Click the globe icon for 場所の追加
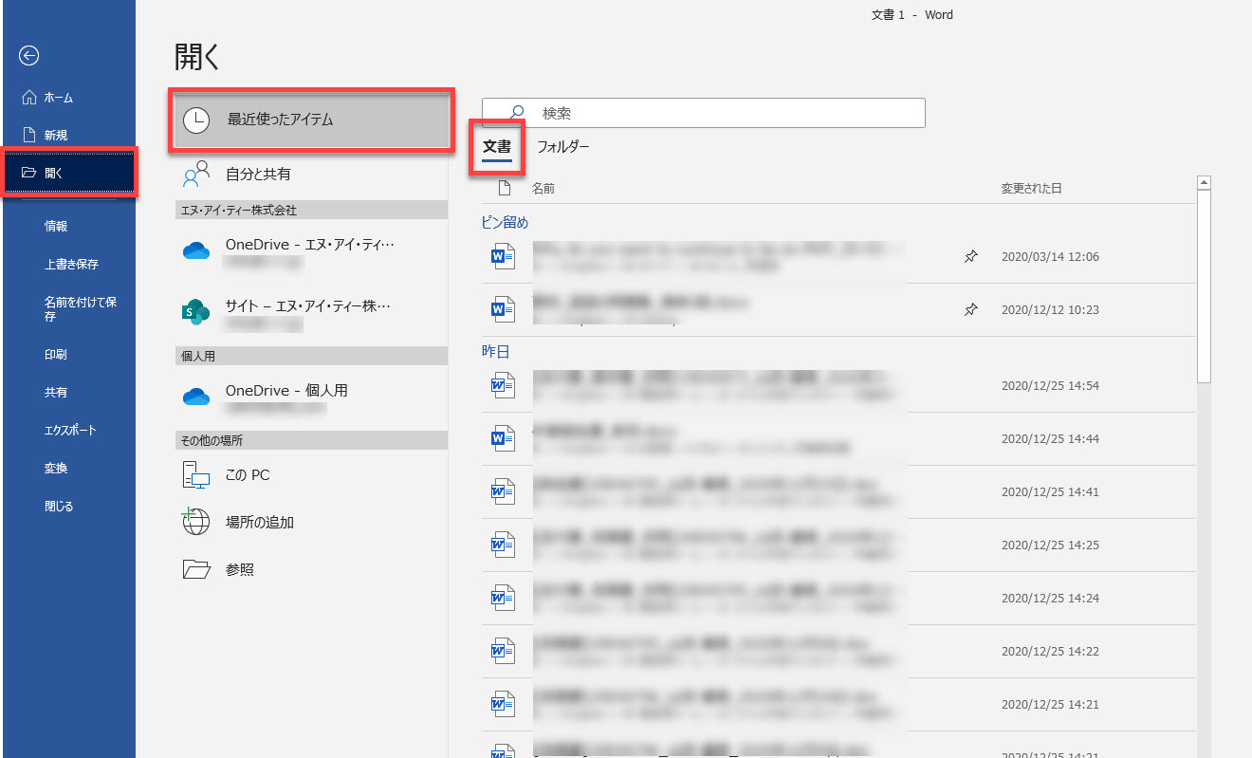The width and height of the screenshot is (1252, 758). [195, 522]
